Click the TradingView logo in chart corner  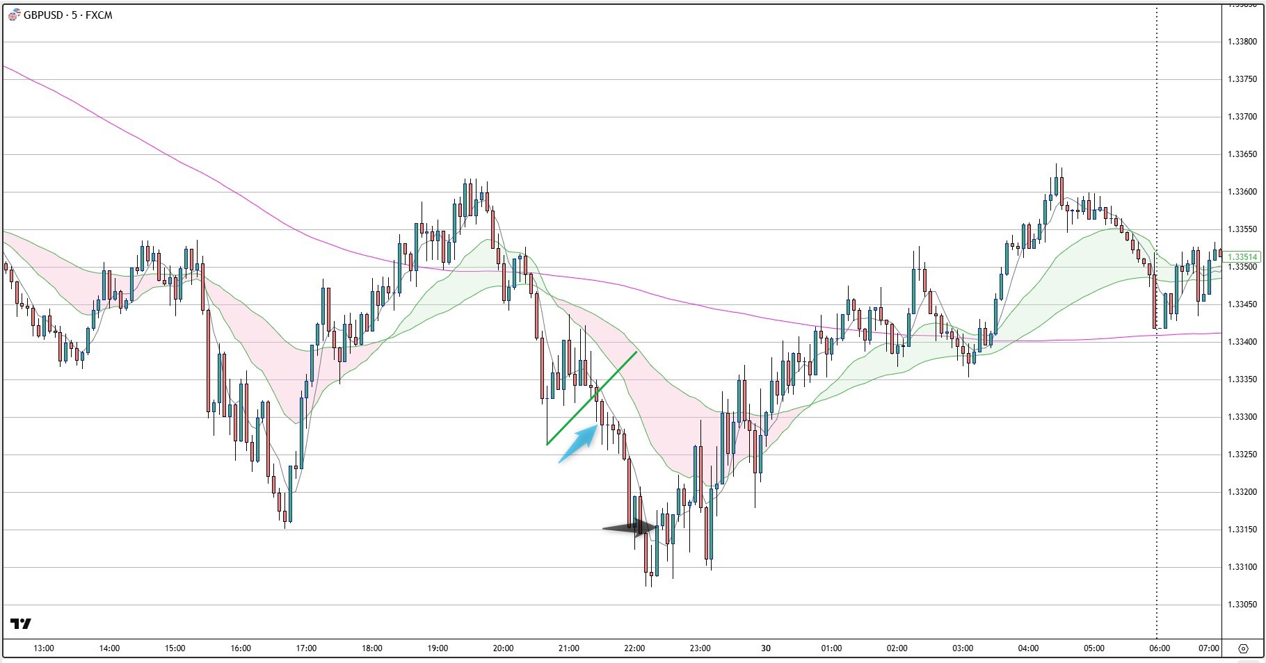click(21, 623)
